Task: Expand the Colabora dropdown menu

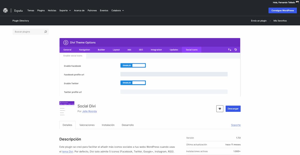Action: 117,10
